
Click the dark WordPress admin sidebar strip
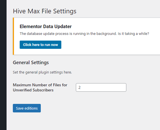3,65
